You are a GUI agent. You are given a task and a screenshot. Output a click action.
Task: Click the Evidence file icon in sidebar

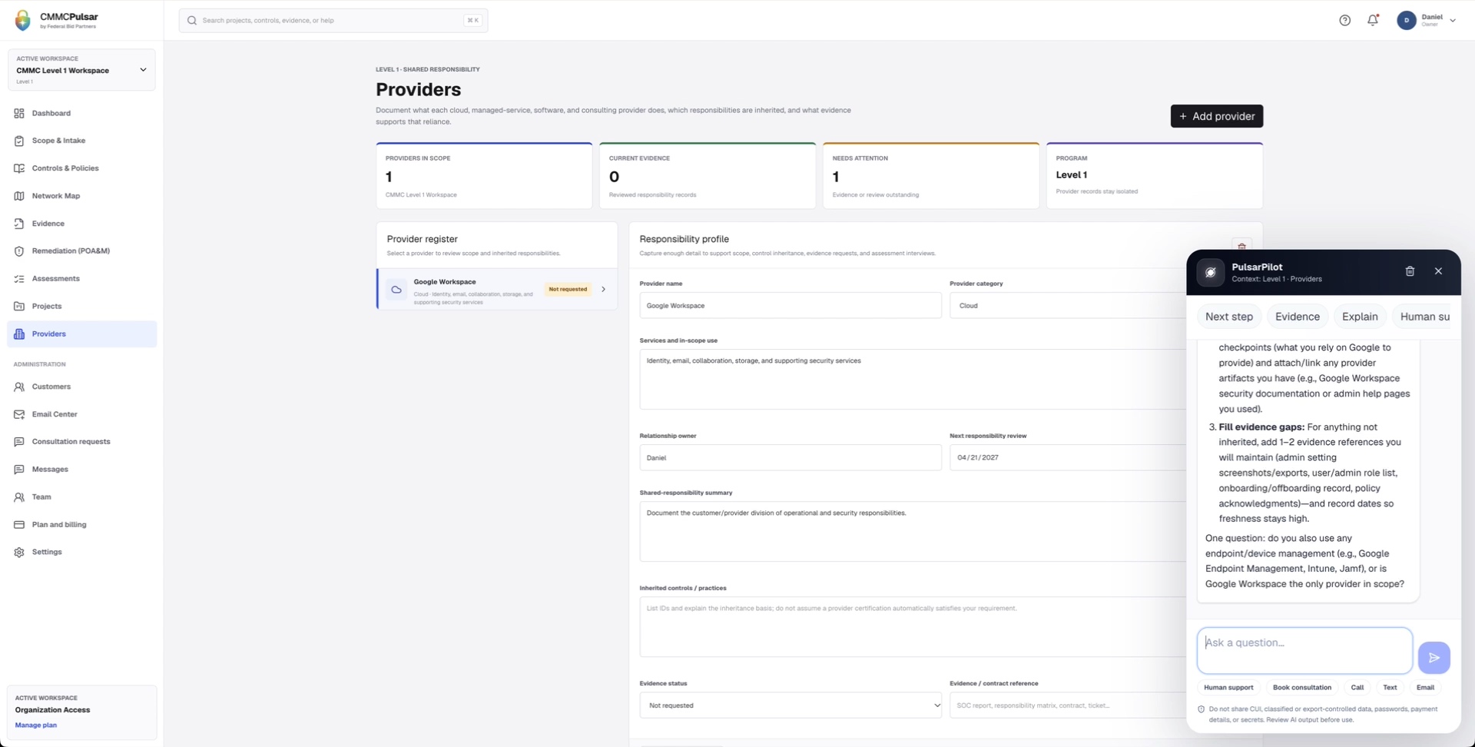pos(19,224)
